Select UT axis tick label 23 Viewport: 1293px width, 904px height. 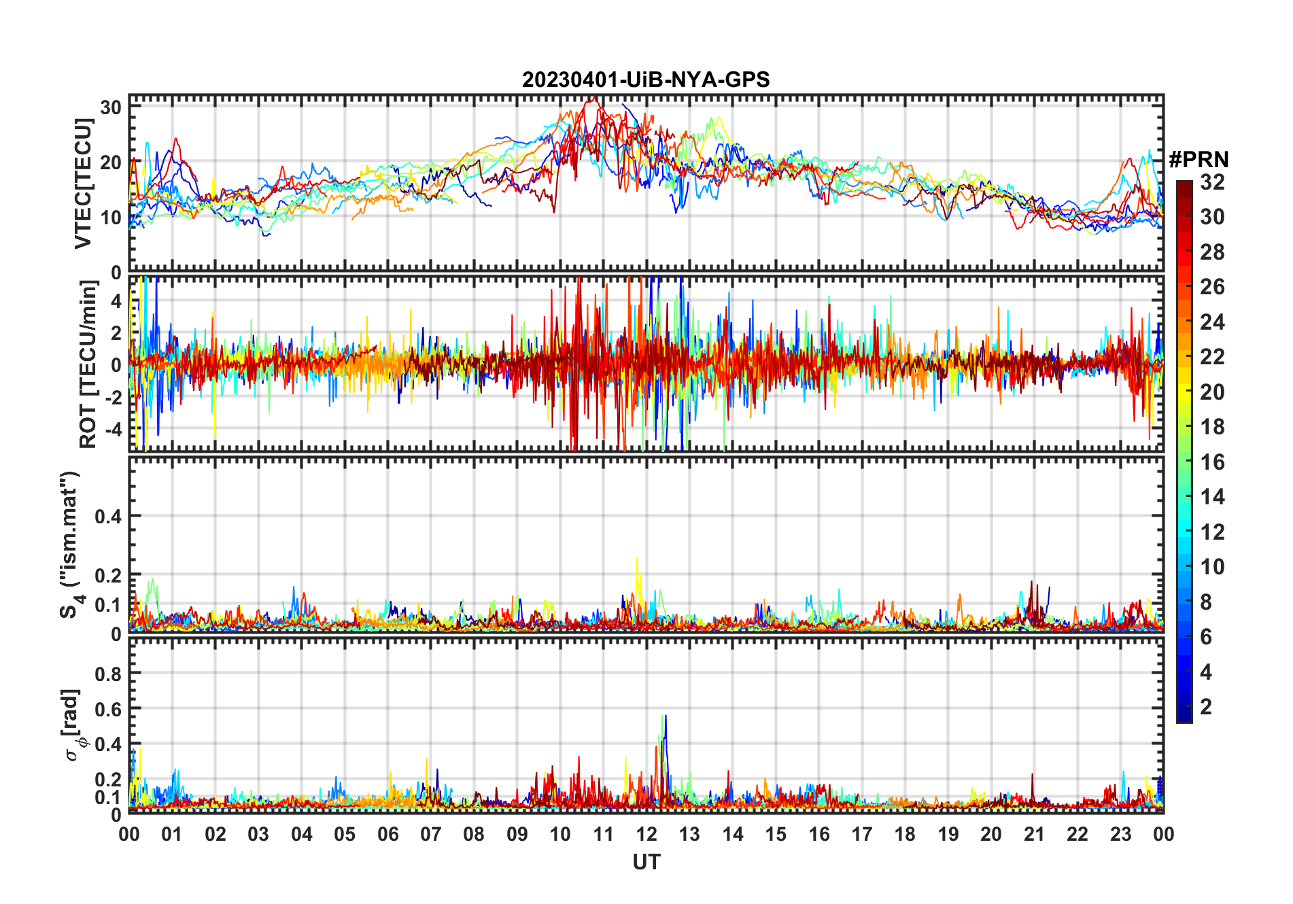click(x=1120, y=834)
